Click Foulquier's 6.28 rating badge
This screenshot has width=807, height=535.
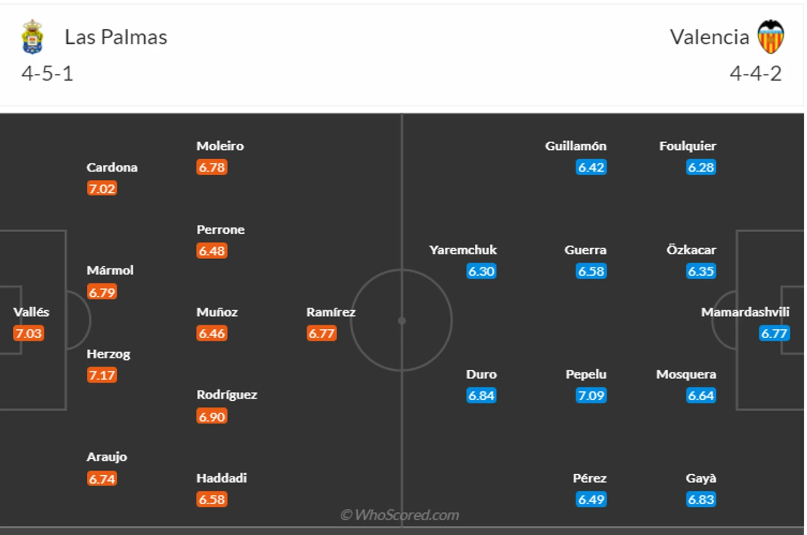(701, 167)
